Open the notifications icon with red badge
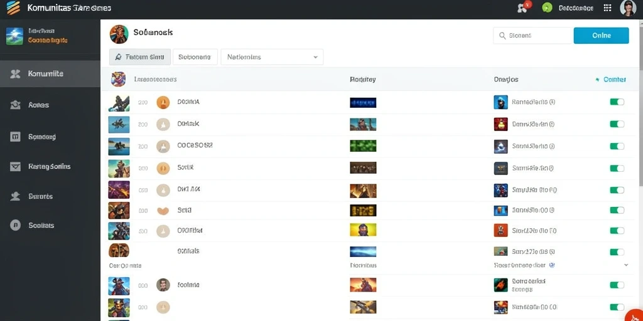The width and height of the screenshot is (643, 321). (523, 8)
